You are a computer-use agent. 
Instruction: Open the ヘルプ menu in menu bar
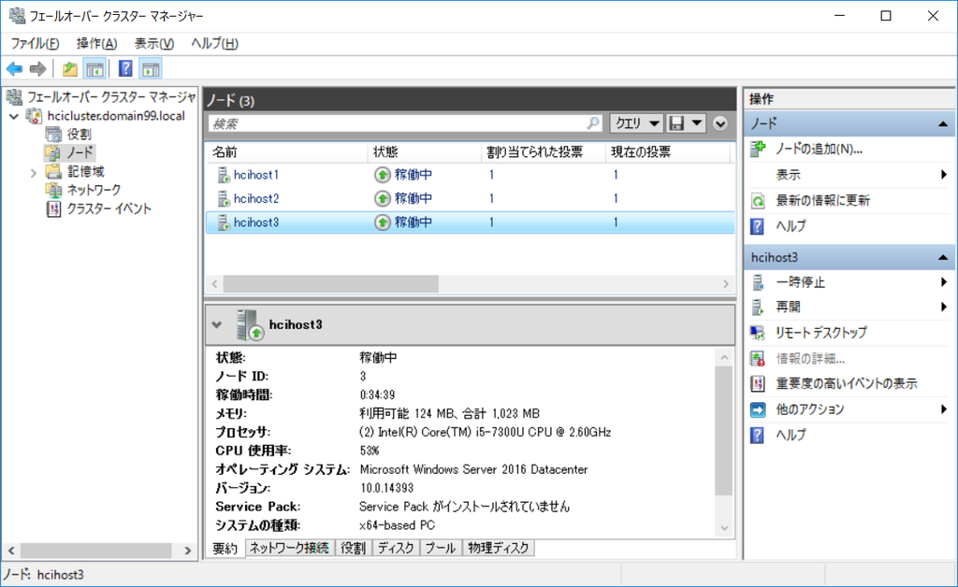214,43
